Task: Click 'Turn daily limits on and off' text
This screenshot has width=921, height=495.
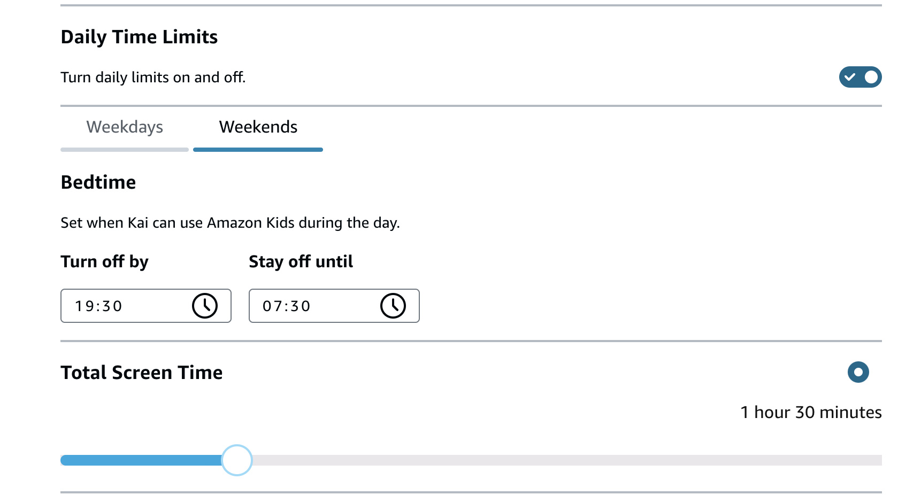Action: point(153,78)
